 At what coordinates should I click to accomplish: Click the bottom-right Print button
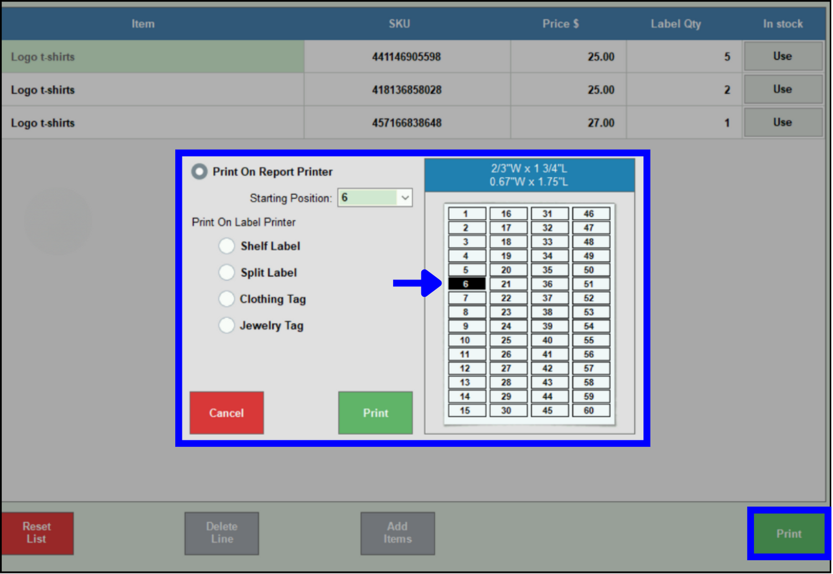pos(788,534)
